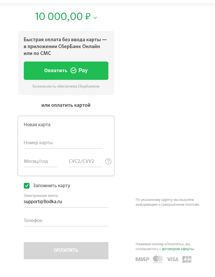Click the ruble currency symbol
215x277 pixels.
(x=88, y=17)
